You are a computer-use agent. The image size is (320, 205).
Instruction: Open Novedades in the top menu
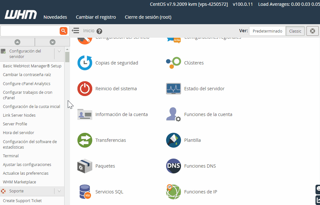coord(55,17)
